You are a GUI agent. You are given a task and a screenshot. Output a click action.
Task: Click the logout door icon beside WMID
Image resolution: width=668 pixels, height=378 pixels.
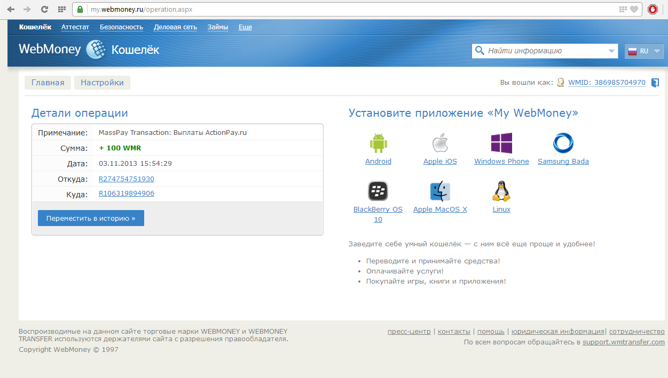[655, 83]
